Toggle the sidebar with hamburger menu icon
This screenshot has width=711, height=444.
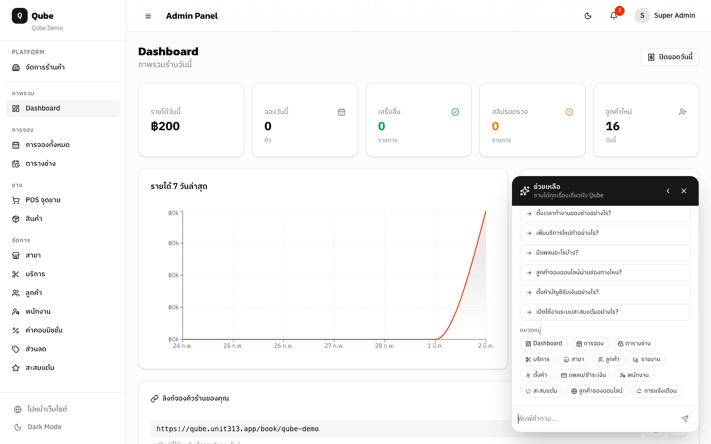pyautogui.click(x=148, y=16)
